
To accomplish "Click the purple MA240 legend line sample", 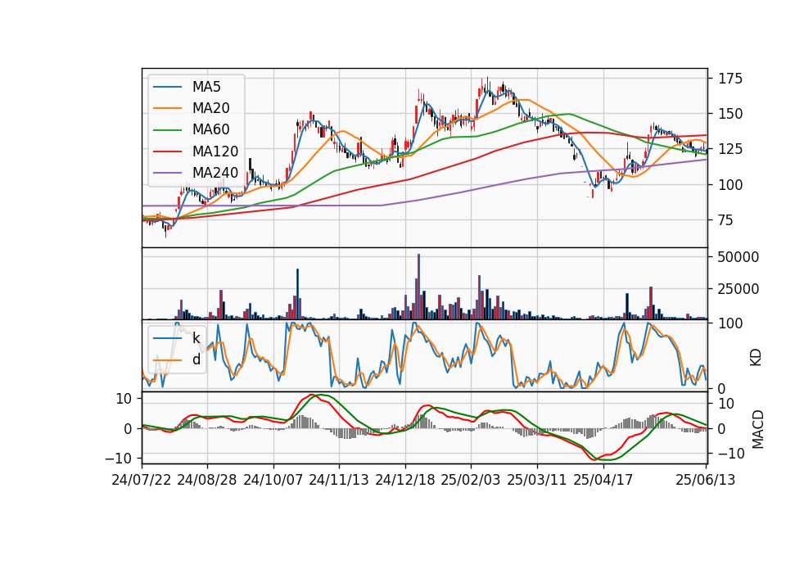I will click(167, 173).
